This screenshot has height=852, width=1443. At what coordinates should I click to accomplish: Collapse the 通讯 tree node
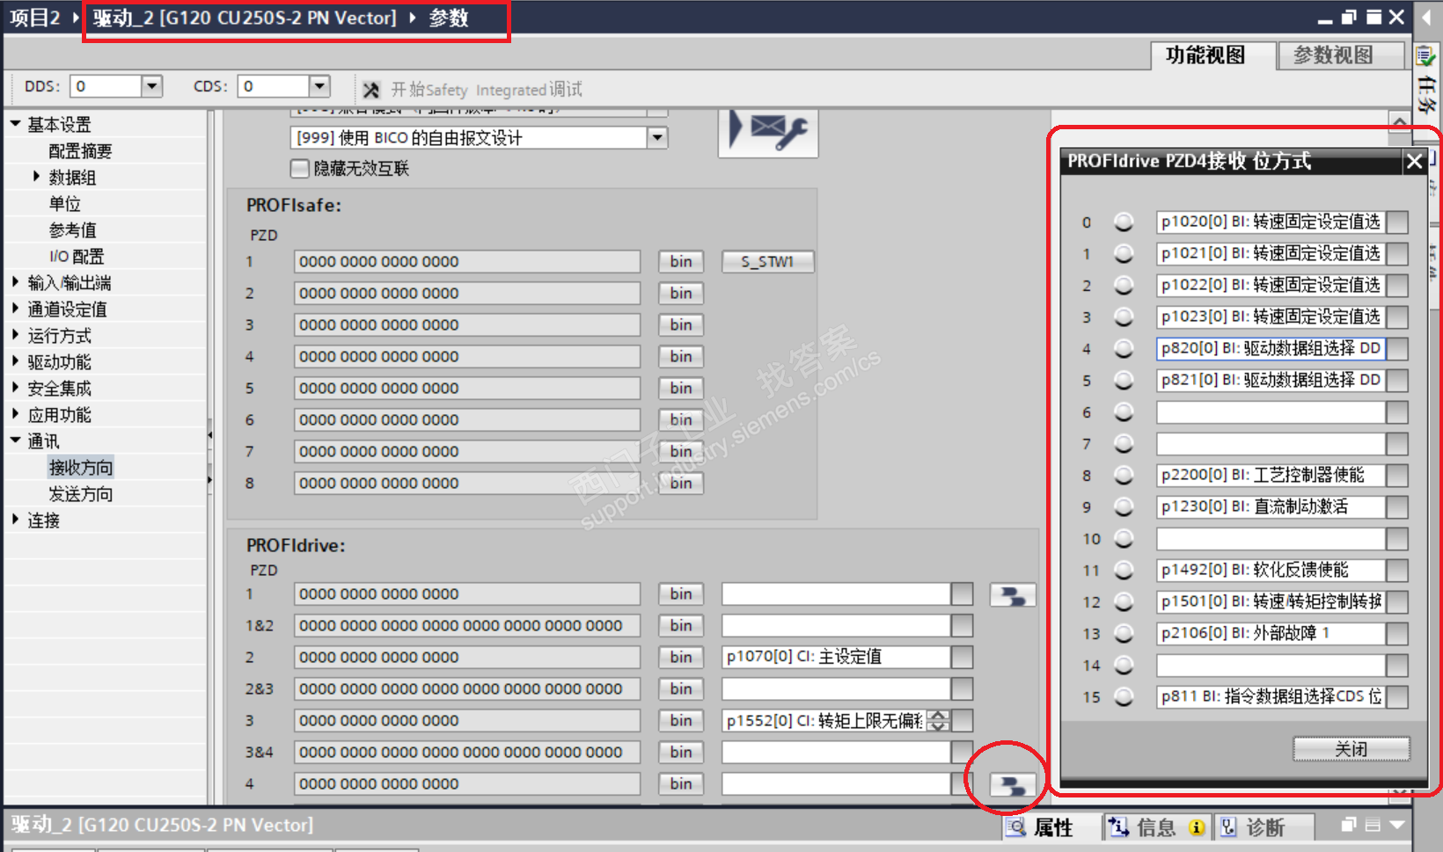[x=16, y=441]
